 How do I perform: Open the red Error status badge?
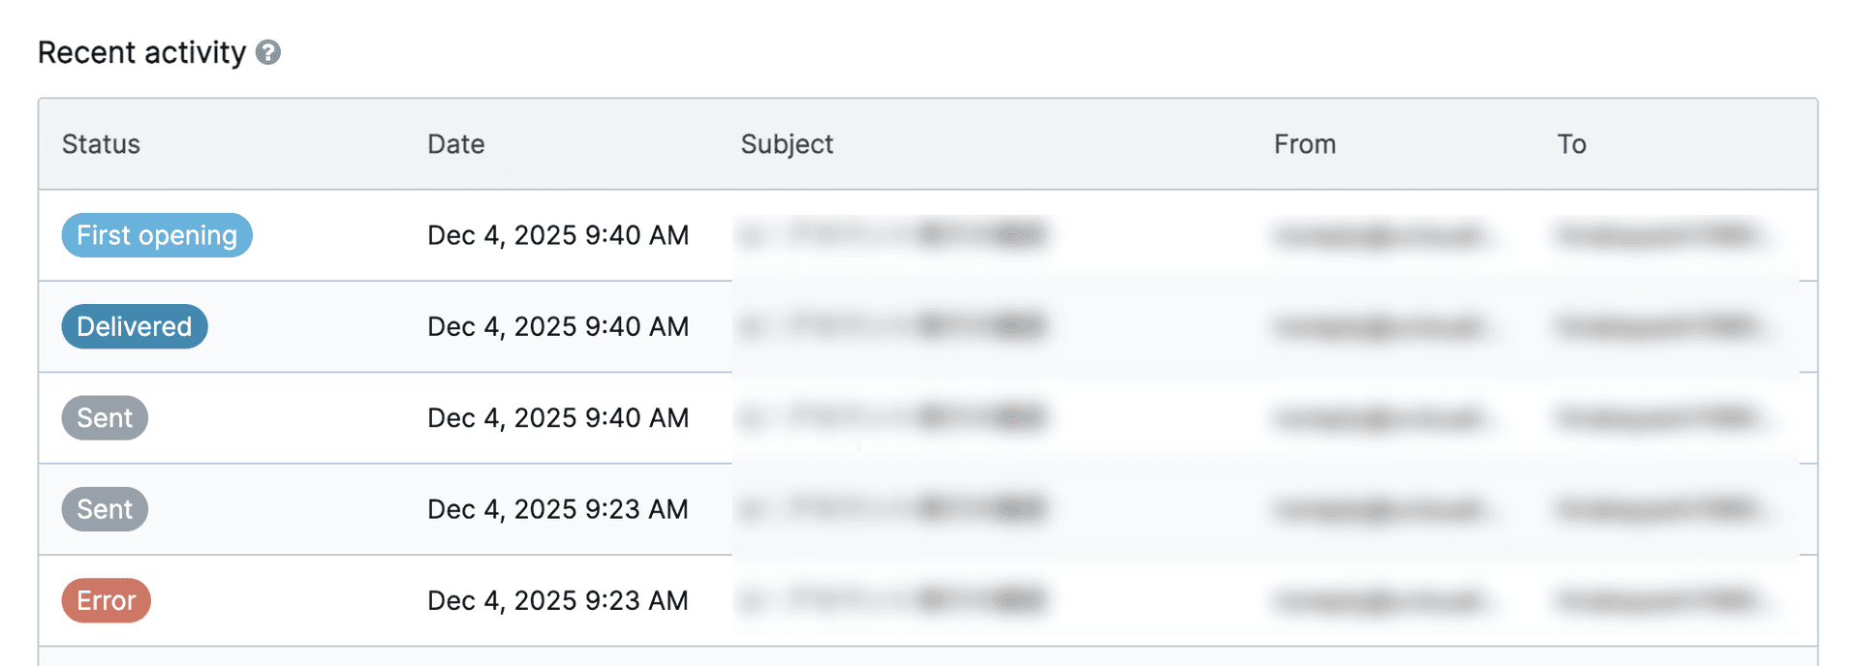tap(107, 601)
